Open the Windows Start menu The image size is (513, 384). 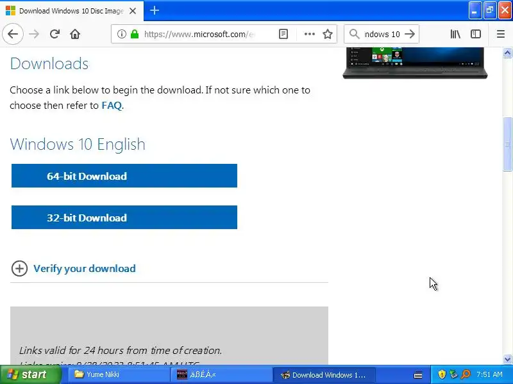(31, 374)
